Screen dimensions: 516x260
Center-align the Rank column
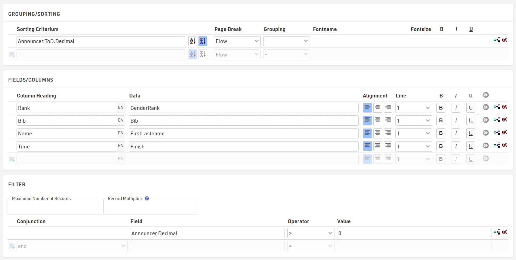(x=378, y=108)
